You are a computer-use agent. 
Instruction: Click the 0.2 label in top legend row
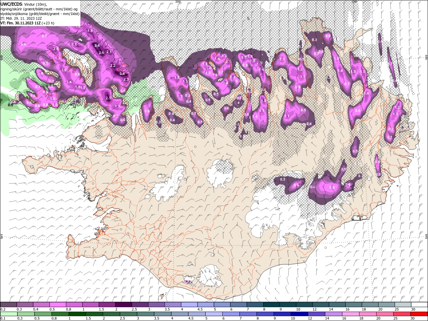pos(3,309)
